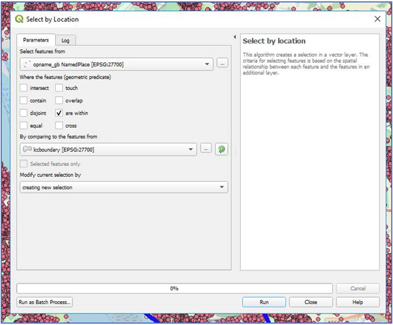Click Run as Batch Process button
The height and width of the screenshot is (325, 393).
pyautogui.click(x=44, y=302)
